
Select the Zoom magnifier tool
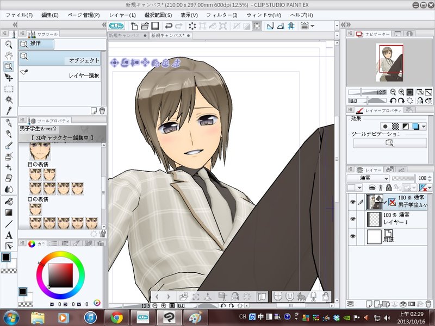click(x=9, y=45)
